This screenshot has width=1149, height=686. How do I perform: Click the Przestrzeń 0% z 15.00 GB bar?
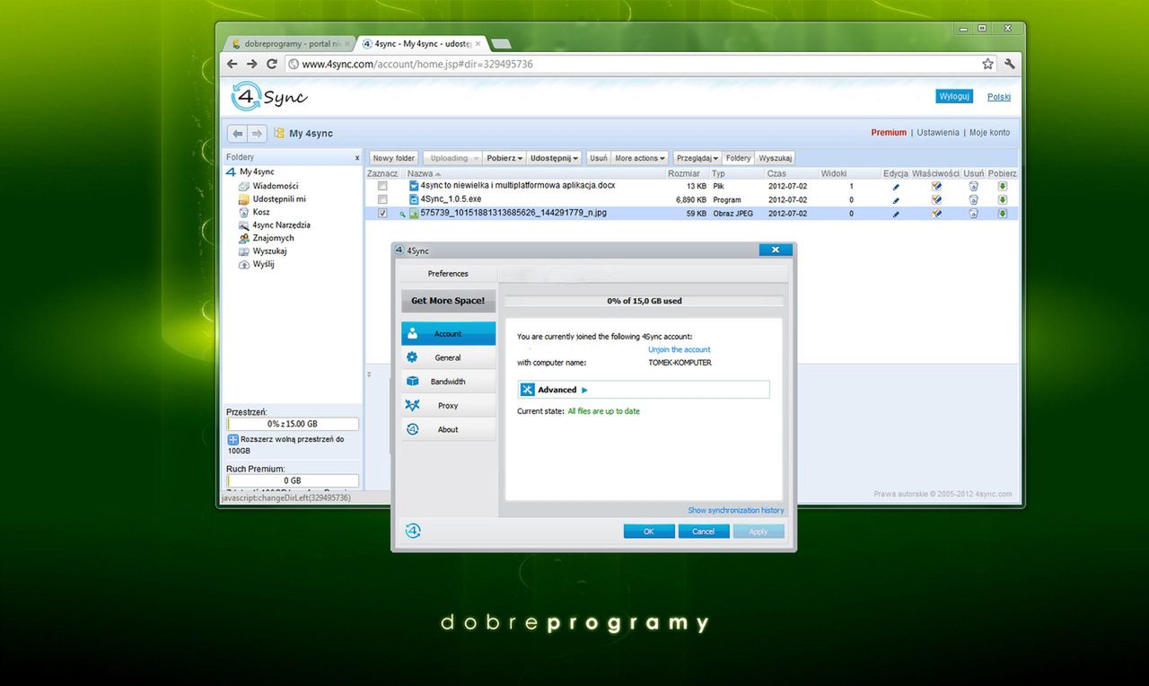(x=293, y=424)
